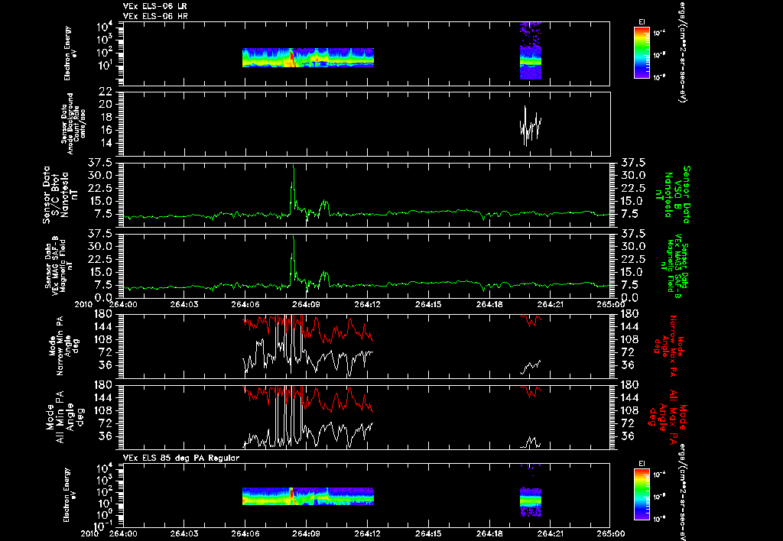Select the "Anode Background Count Rate" axis label
The width and height of the screenshot is (783, 541).
(74, 124)
